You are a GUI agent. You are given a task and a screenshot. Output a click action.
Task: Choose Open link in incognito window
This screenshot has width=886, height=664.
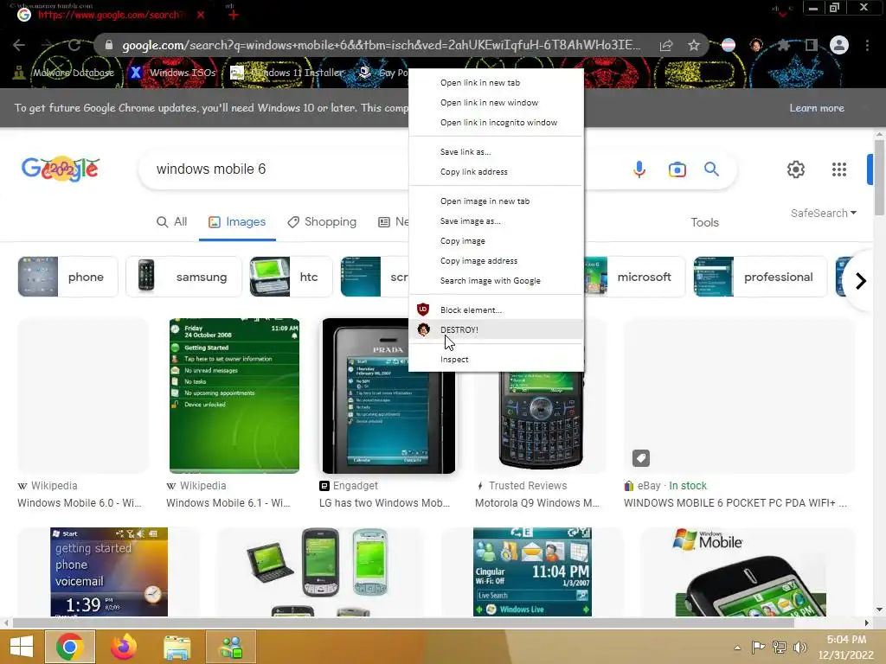click(x=496, y=123)
